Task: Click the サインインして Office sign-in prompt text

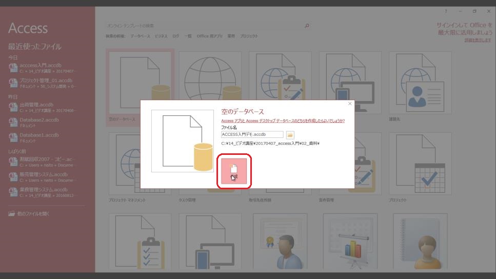Action: click(x=464, y=29)
